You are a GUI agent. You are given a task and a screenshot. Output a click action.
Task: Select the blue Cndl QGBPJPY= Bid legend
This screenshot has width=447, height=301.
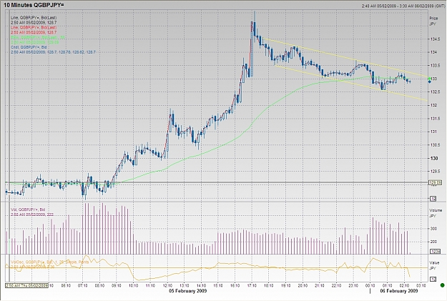pyautogui.click(x=53, y=49)
